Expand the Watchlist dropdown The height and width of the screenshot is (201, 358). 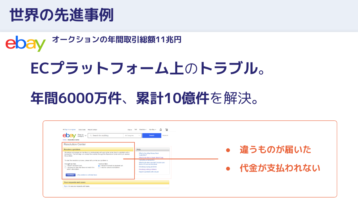tap(143, 129)
